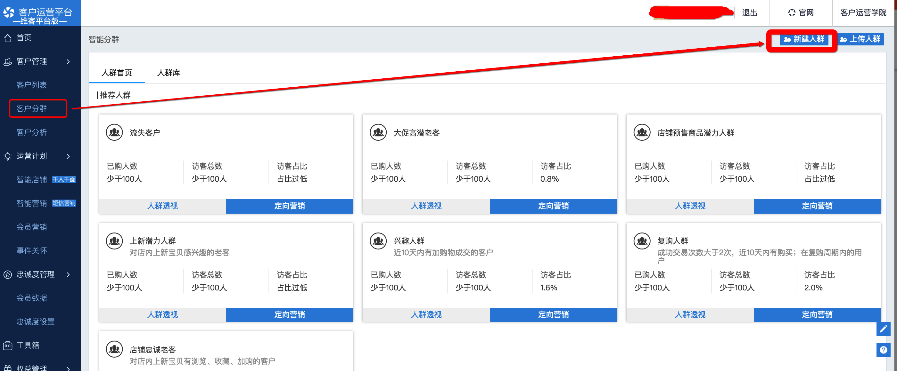The width and height of the screenshot is (897, 371).
Task: Click 定向营销 on 大促高潜老客 card
Action: point(553,206)
